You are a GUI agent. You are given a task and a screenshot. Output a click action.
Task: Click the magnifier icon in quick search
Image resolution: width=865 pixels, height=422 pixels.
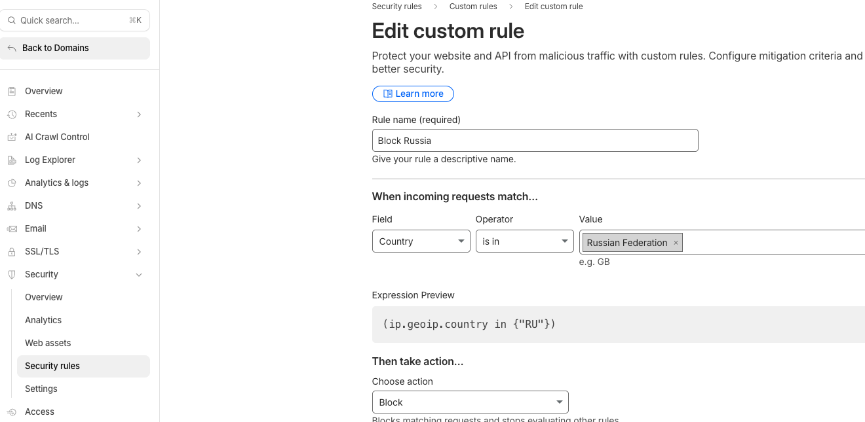pyautogui.click(x=11, y=20)
